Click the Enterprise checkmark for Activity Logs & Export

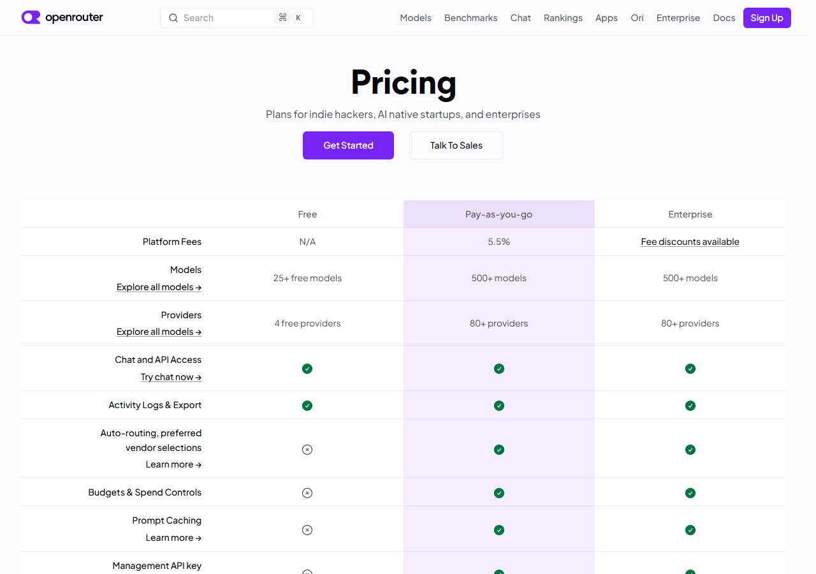coord(690,406)
